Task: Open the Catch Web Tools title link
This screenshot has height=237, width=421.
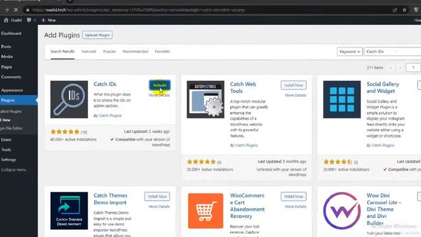Action: tap(243, 88)
